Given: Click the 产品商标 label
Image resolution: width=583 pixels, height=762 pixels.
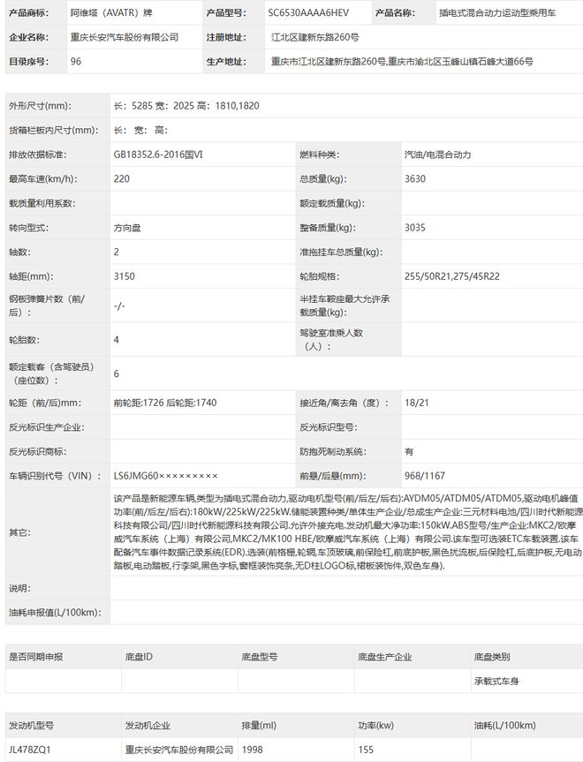Looking at the screenshot, I should point(28,12).
